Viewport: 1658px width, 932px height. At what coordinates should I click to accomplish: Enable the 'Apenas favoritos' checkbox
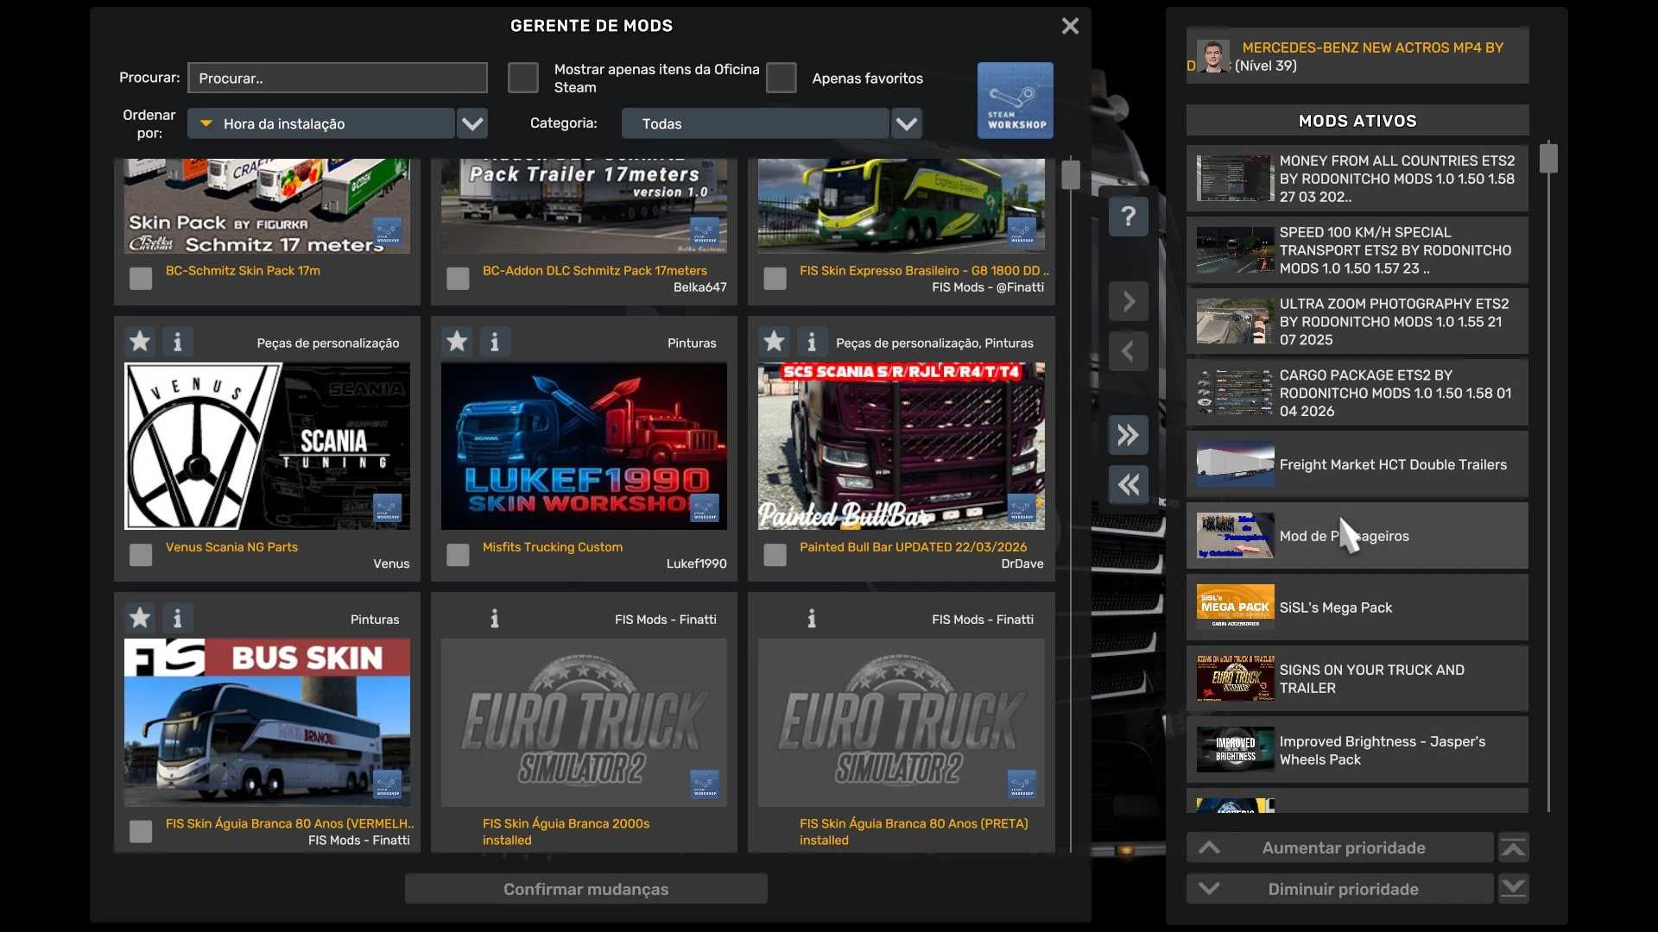781,78
